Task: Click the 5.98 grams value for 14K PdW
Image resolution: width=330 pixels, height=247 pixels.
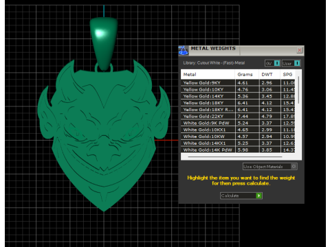Action: (x=243, y=150)
